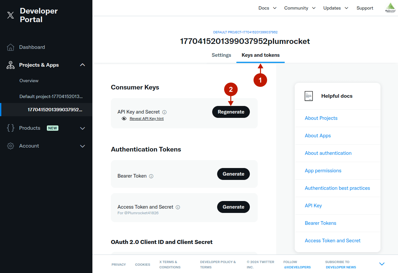Click info icon beside Bearer Token
398x273 pixels.
click(x=151, y=176)
